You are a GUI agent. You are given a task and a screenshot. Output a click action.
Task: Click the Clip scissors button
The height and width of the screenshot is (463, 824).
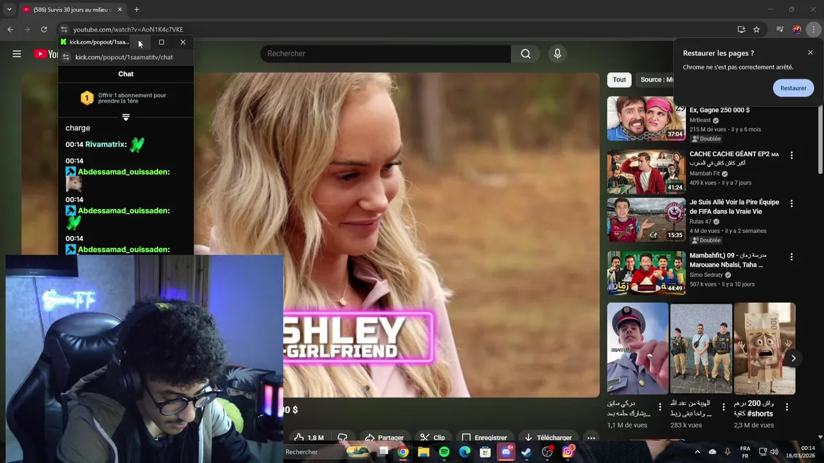[x=433, y=437]
